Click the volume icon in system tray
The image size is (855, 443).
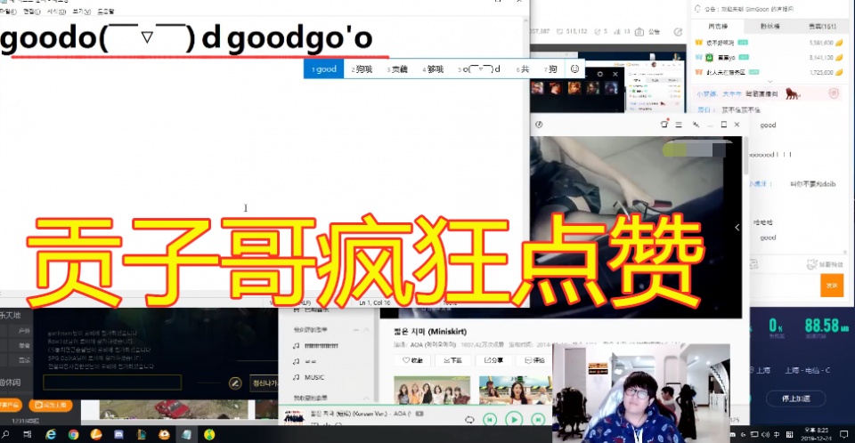pyautogui.click(x=764, y=434)
